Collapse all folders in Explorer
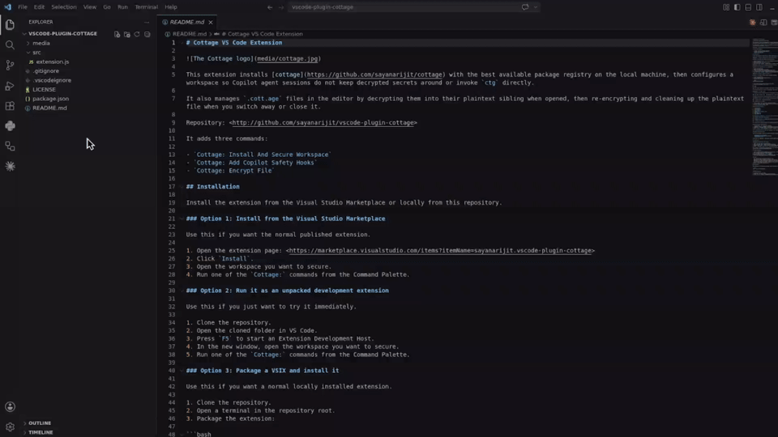Viewport: 778px width, 437px height. coord(147,34)
